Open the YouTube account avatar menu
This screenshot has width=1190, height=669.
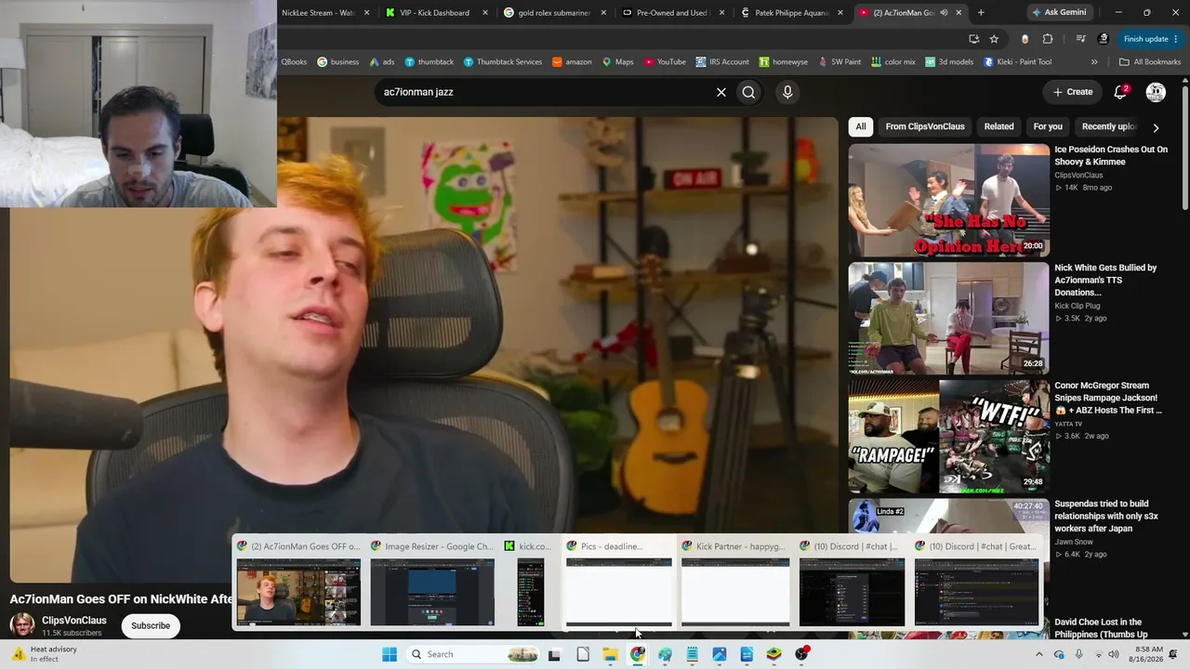pyautogui.click(x=1156, y=92)
